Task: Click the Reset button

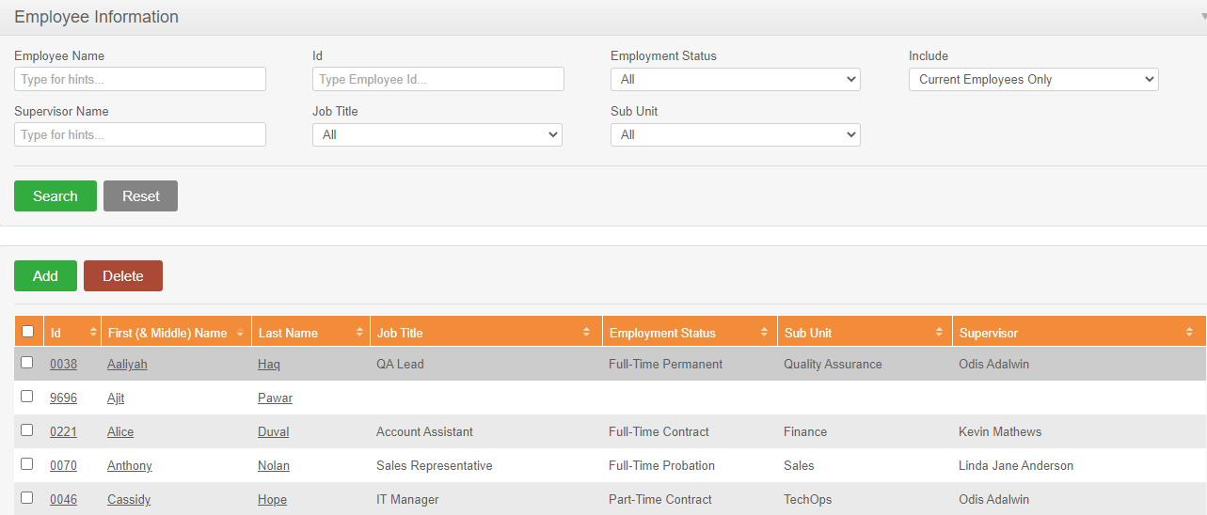Action: [x=140, y=196]
